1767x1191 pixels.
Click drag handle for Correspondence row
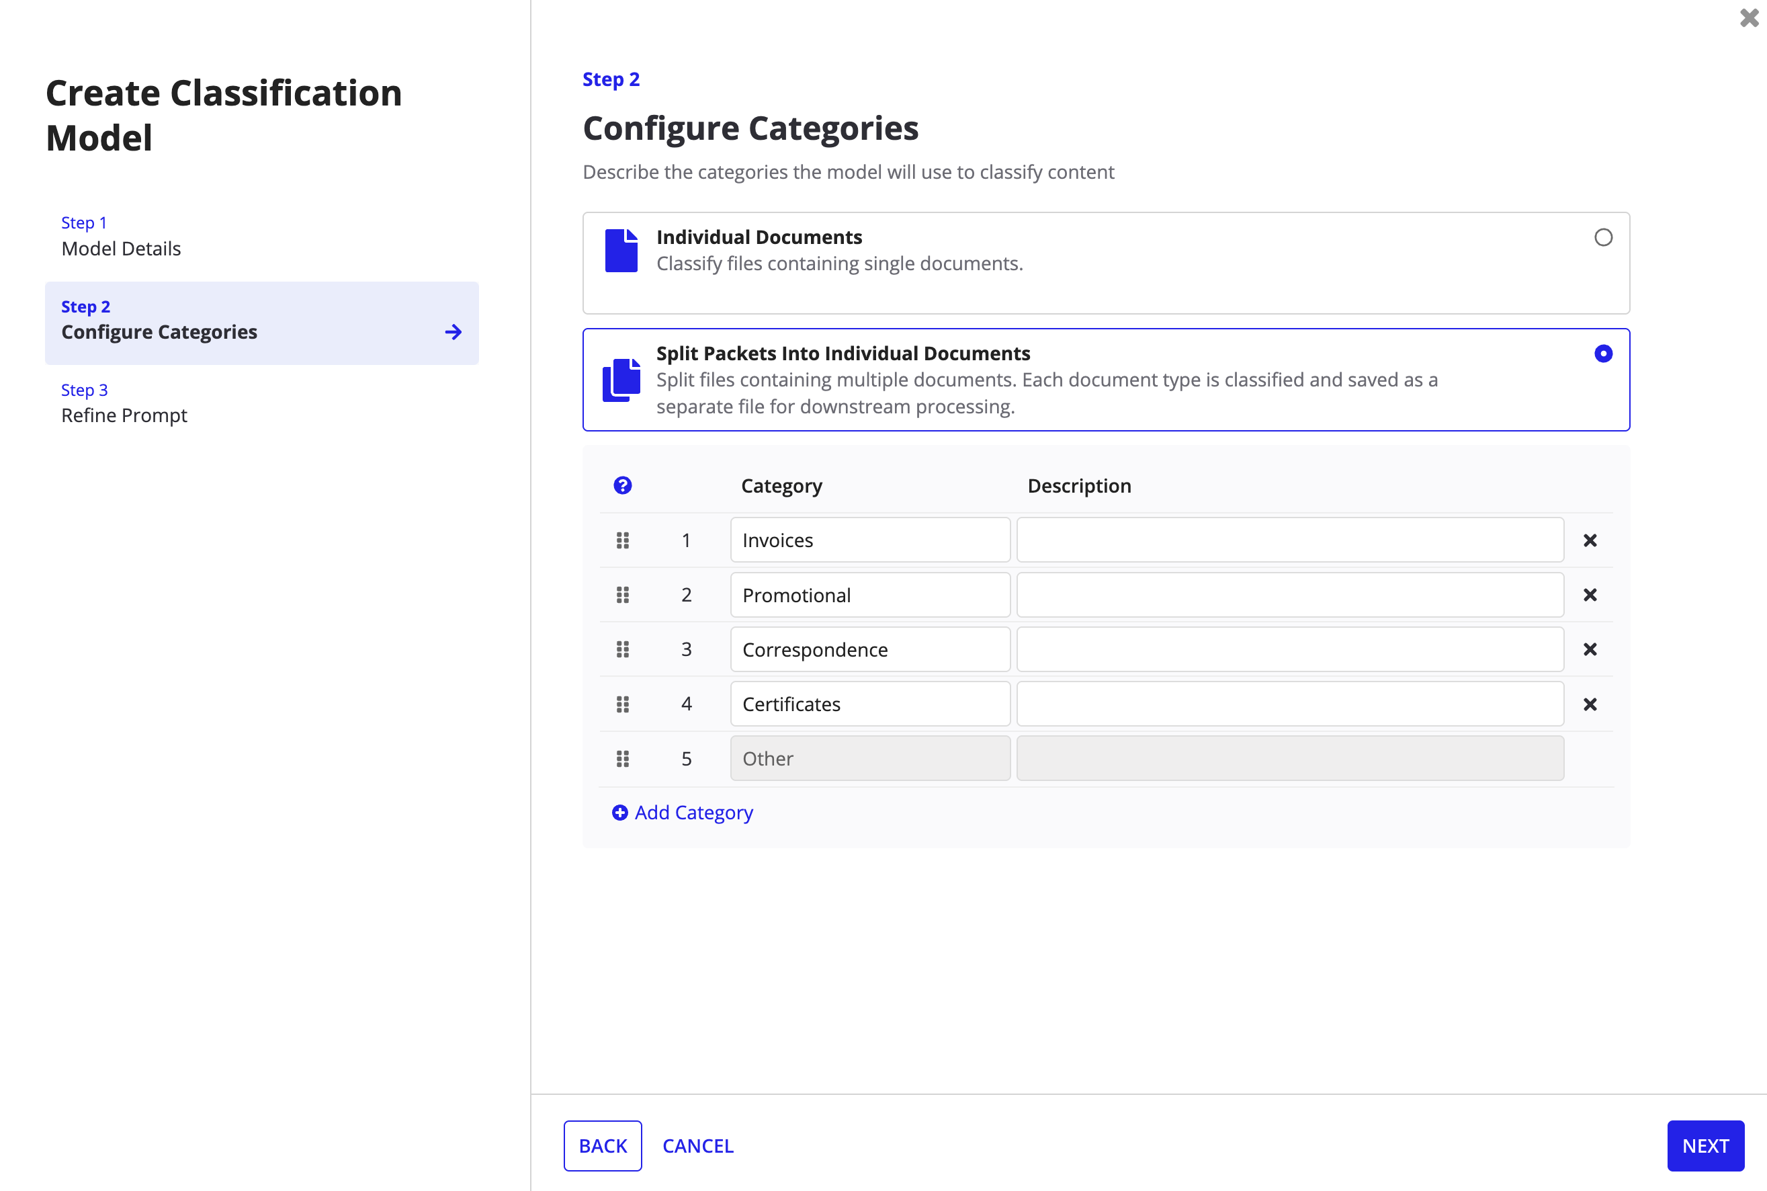click(623, 649)
